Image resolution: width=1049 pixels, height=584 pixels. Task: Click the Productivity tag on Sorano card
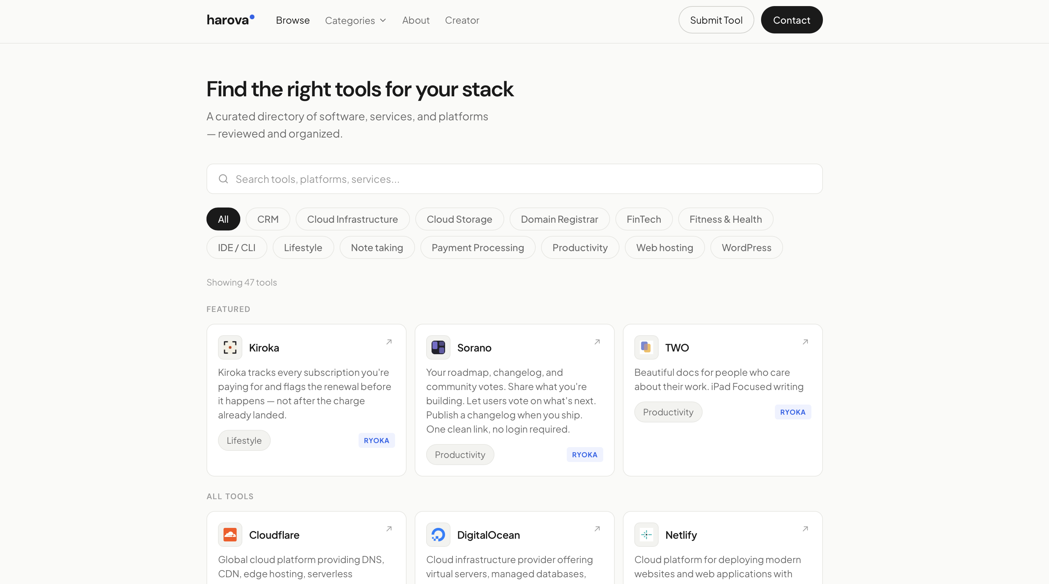[x=460, y=455]
